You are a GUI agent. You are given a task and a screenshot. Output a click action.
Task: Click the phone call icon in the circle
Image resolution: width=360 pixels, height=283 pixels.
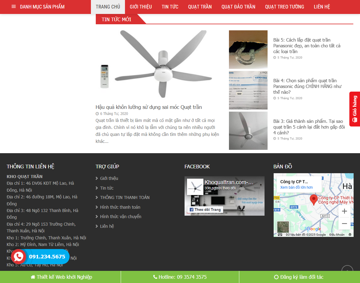click(19, 256)
